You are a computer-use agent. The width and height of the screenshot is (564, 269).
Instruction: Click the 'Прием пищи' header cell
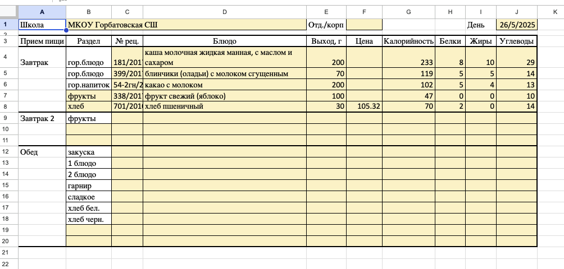(42, 41)
